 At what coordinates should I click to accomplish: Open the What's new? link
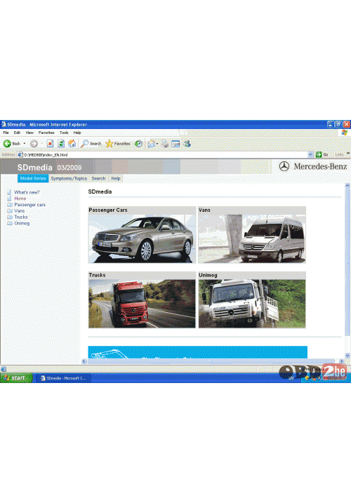pyautogui.click(x=27, y=192)
